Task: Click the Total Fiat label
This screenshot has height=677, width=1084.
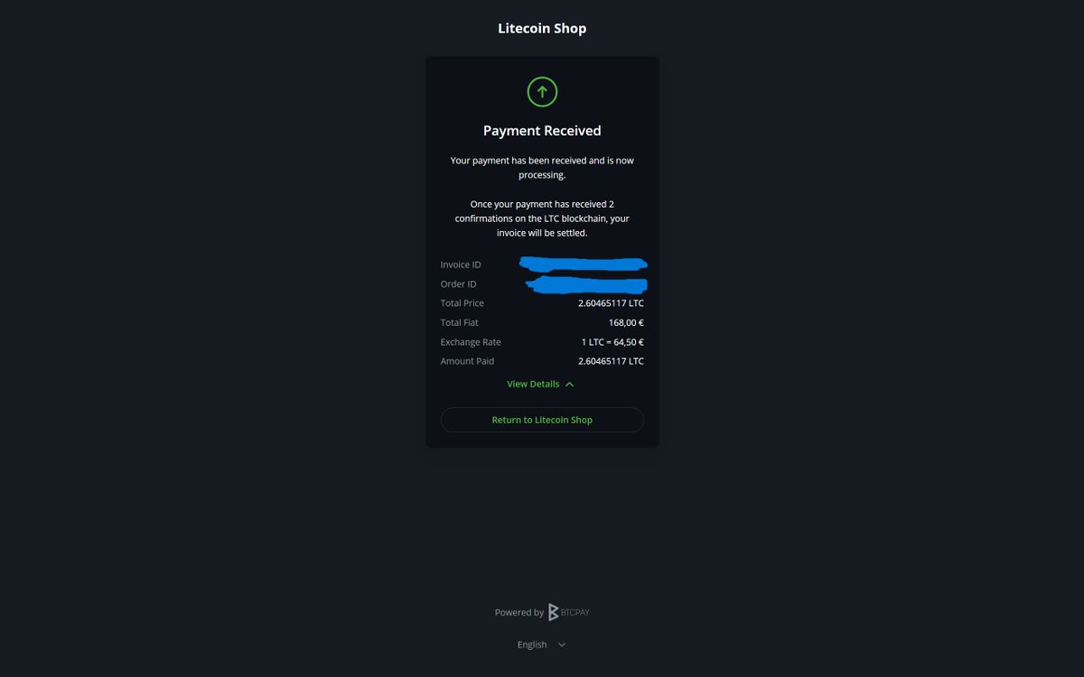Action: click(x=459, y=322)
